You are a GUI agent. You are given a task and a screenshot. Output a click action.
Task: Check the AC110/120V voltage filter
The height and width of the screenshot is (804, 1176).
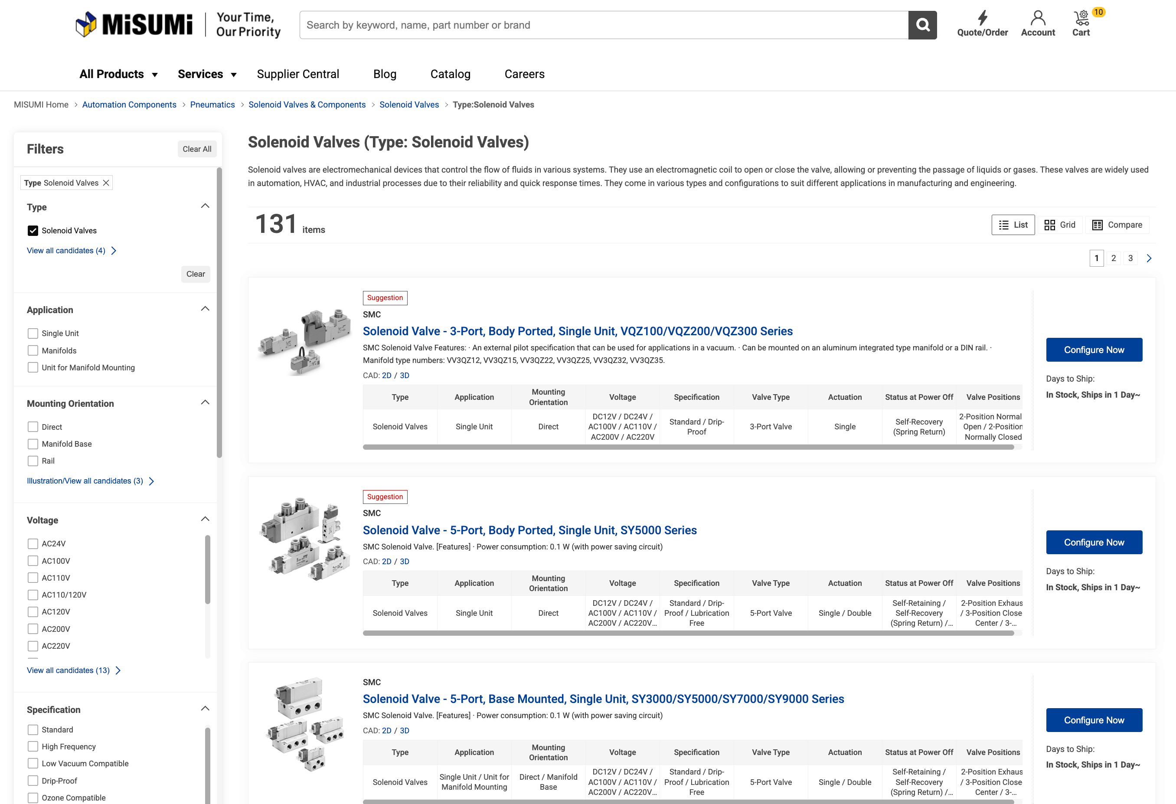33,595
